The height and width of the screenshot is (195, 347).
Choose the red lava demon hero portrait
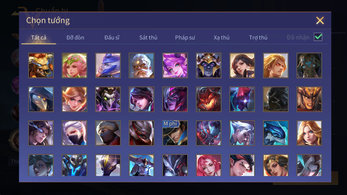click(x=208, y=99)
